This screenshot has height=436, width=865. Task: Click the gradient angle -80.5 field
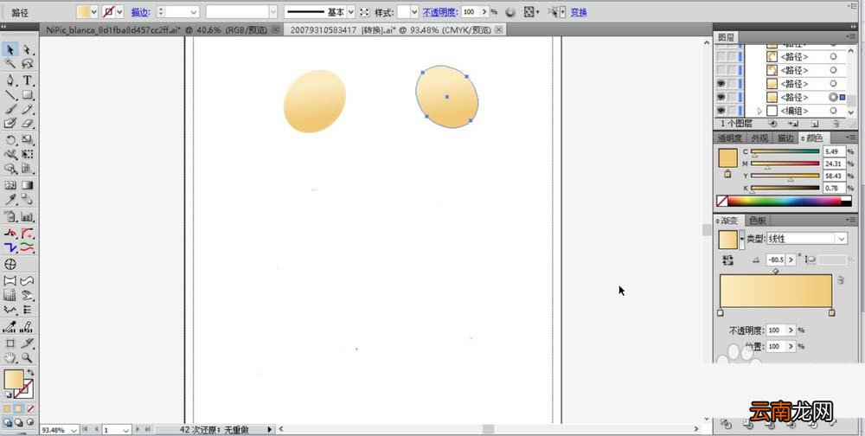point(777,260)
